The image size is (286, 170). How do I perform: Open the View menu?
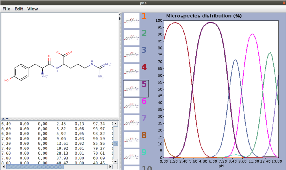click(x=32, y=9)
